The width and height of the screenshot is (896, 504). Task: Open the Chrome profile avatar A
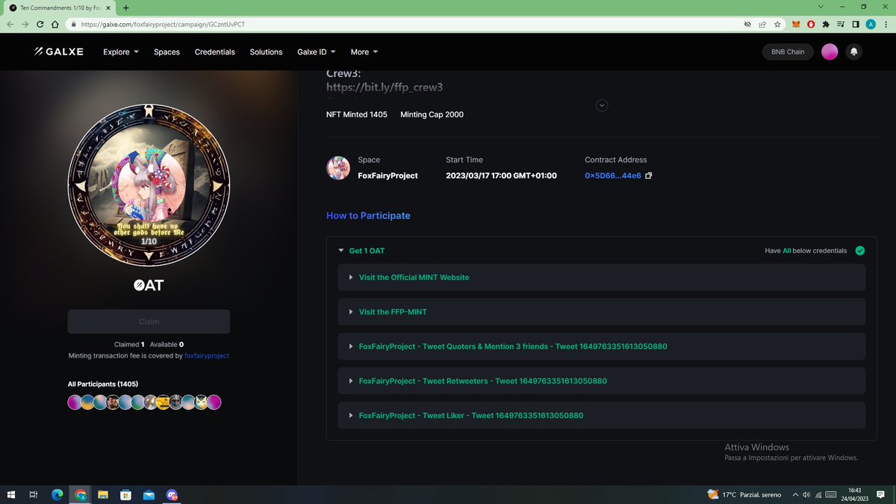[871, 24]
